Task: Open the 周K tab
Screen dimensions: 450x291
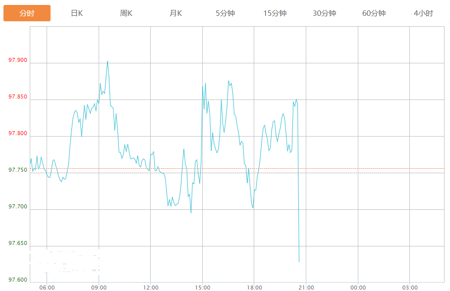Action: [126, 13]
